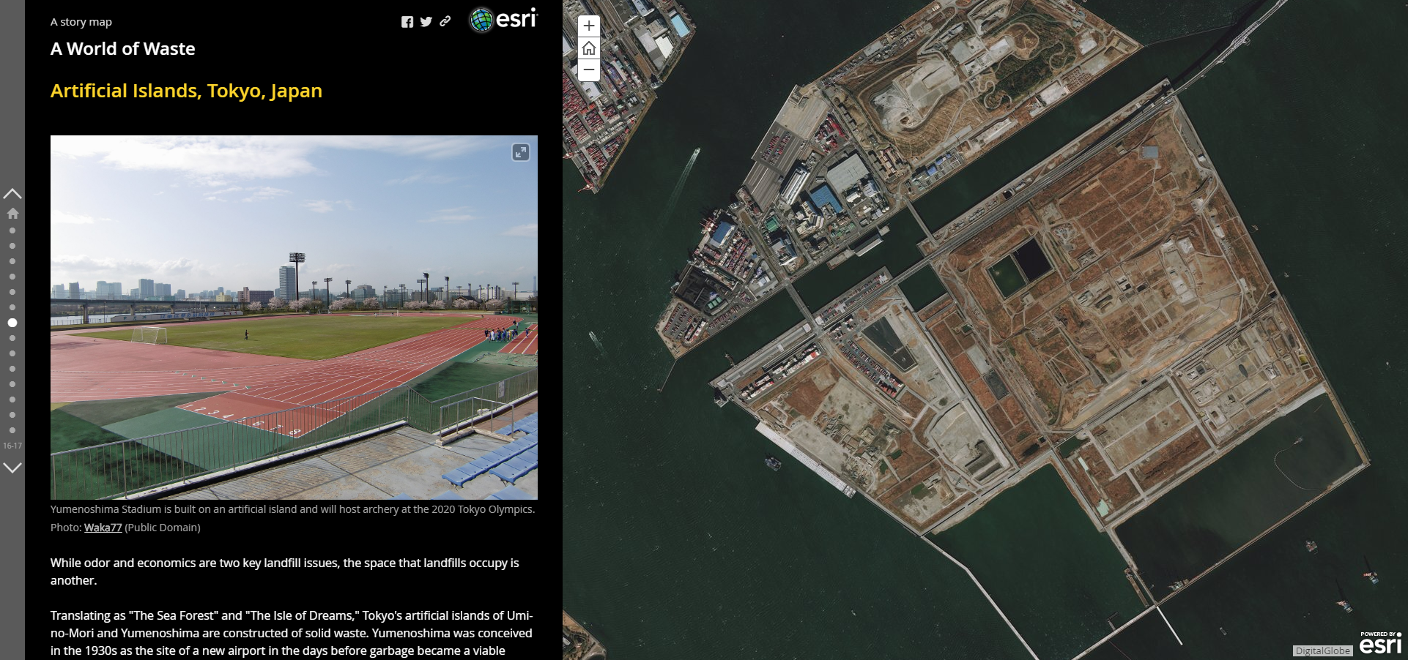The height and width of the screenshot is (660, 1408).
Task: Click the DigitalGlobe attribution label
Action: pyautogui.click(x=1322, y=650)
